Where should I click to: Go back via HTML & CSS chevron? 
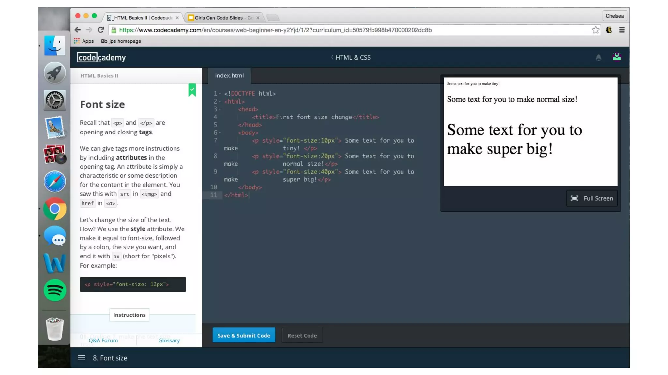[332, 57]
